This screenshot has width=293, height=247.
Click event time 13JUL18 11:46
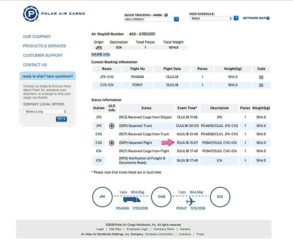pyautogui.click(x=187, y=117)
